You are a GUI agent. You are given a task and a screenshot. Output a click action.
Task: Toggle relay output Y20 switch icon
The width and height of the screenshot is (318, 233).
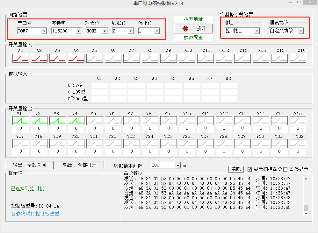click(76, 144)
